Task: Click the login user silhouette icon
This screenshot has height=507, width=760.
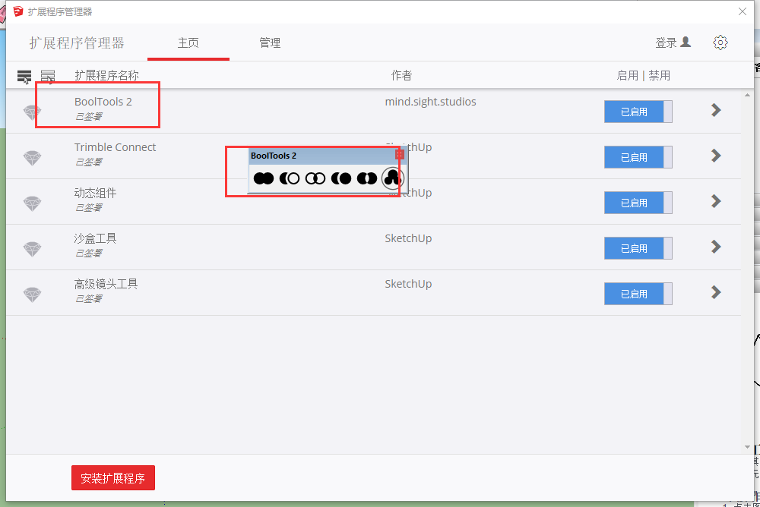Action: [x=686, y=43]
